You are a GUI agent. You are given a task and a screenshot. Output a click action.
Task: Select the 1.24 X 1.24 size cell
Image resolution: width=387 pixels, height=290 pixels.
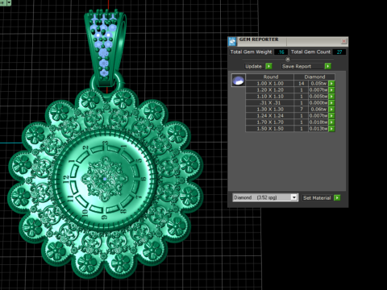click(270, 116)
